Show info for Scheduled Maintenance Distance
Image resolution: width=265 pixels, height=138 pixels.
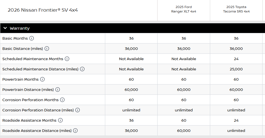82,69
